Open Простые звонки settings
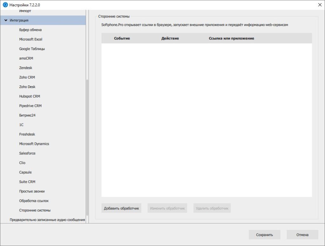 pyautogui.click(x=32, y=191)
